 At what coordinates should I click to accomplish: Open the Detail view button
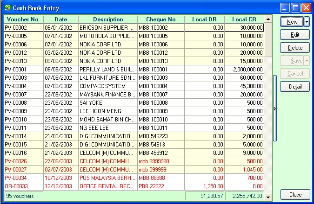[295, 87]
